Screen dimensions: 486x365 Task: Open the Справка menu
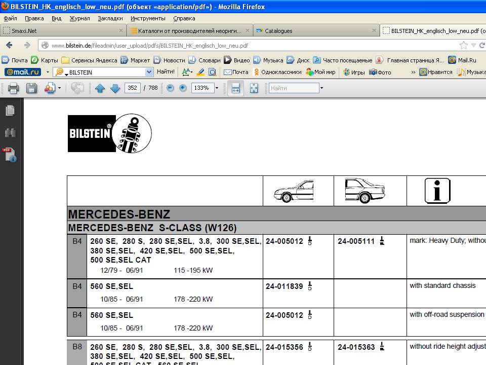click(184, 18)
